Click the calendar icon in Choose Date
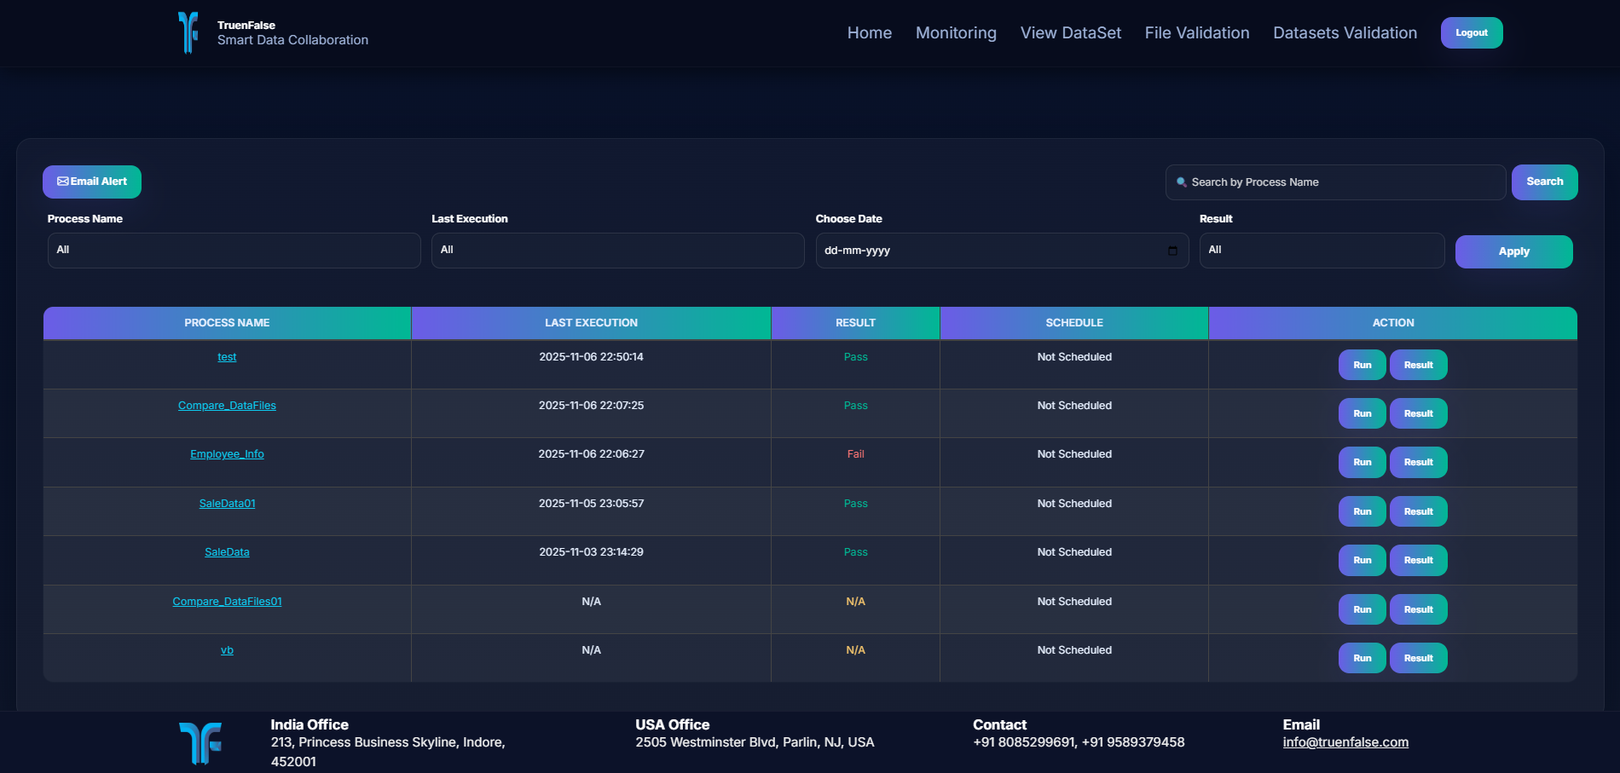This screenshot has width=1620, height=773. (x=1172, y=251)
